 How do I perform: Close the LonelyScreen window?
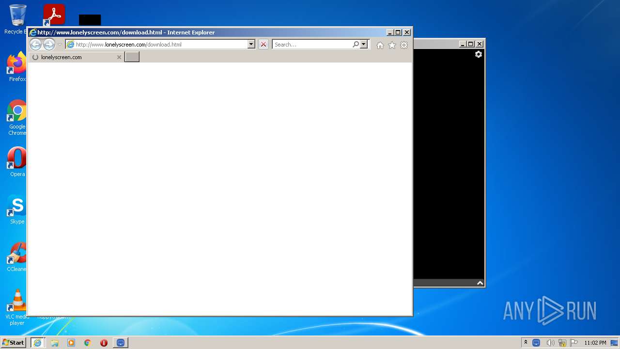479,44
